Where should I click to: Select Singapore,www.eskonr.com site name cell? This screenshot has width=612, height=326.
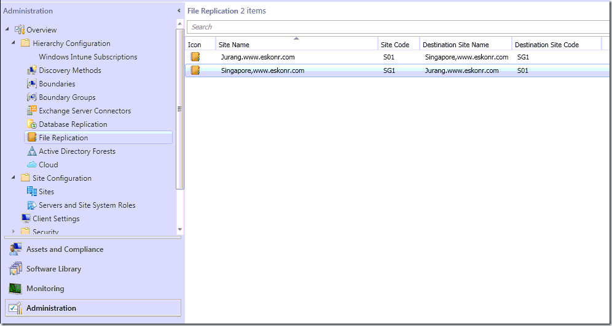pos(262,70)
